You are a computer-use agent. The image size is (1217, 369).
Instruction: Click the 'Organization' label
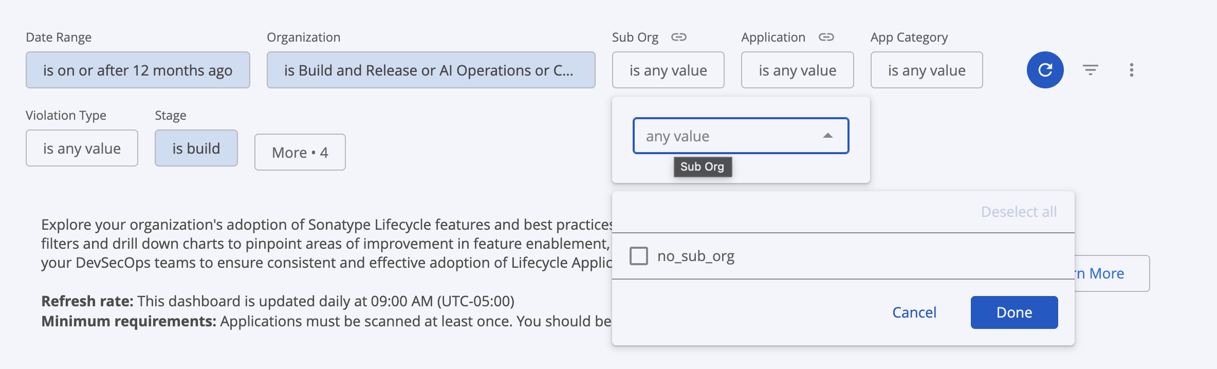(304, 38)
